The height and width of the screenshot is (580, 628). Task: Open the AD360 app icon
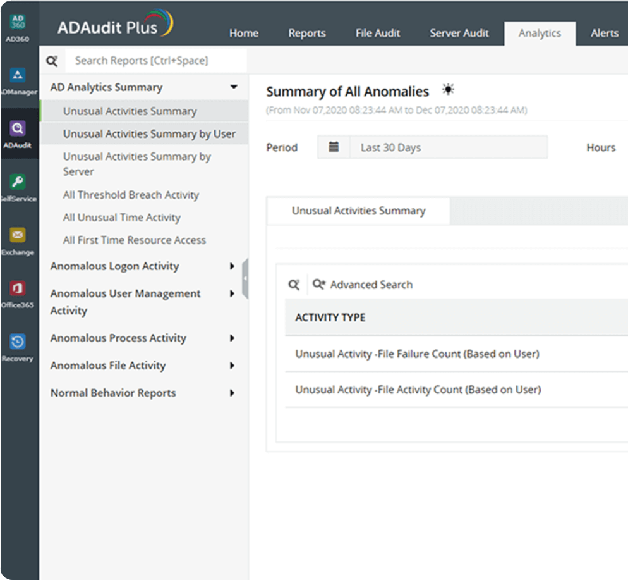[x=18, y=23]
